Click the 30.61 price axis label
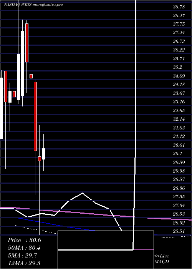Image resolution: width=192 pixels, height=269 pixels. [179, 145]
